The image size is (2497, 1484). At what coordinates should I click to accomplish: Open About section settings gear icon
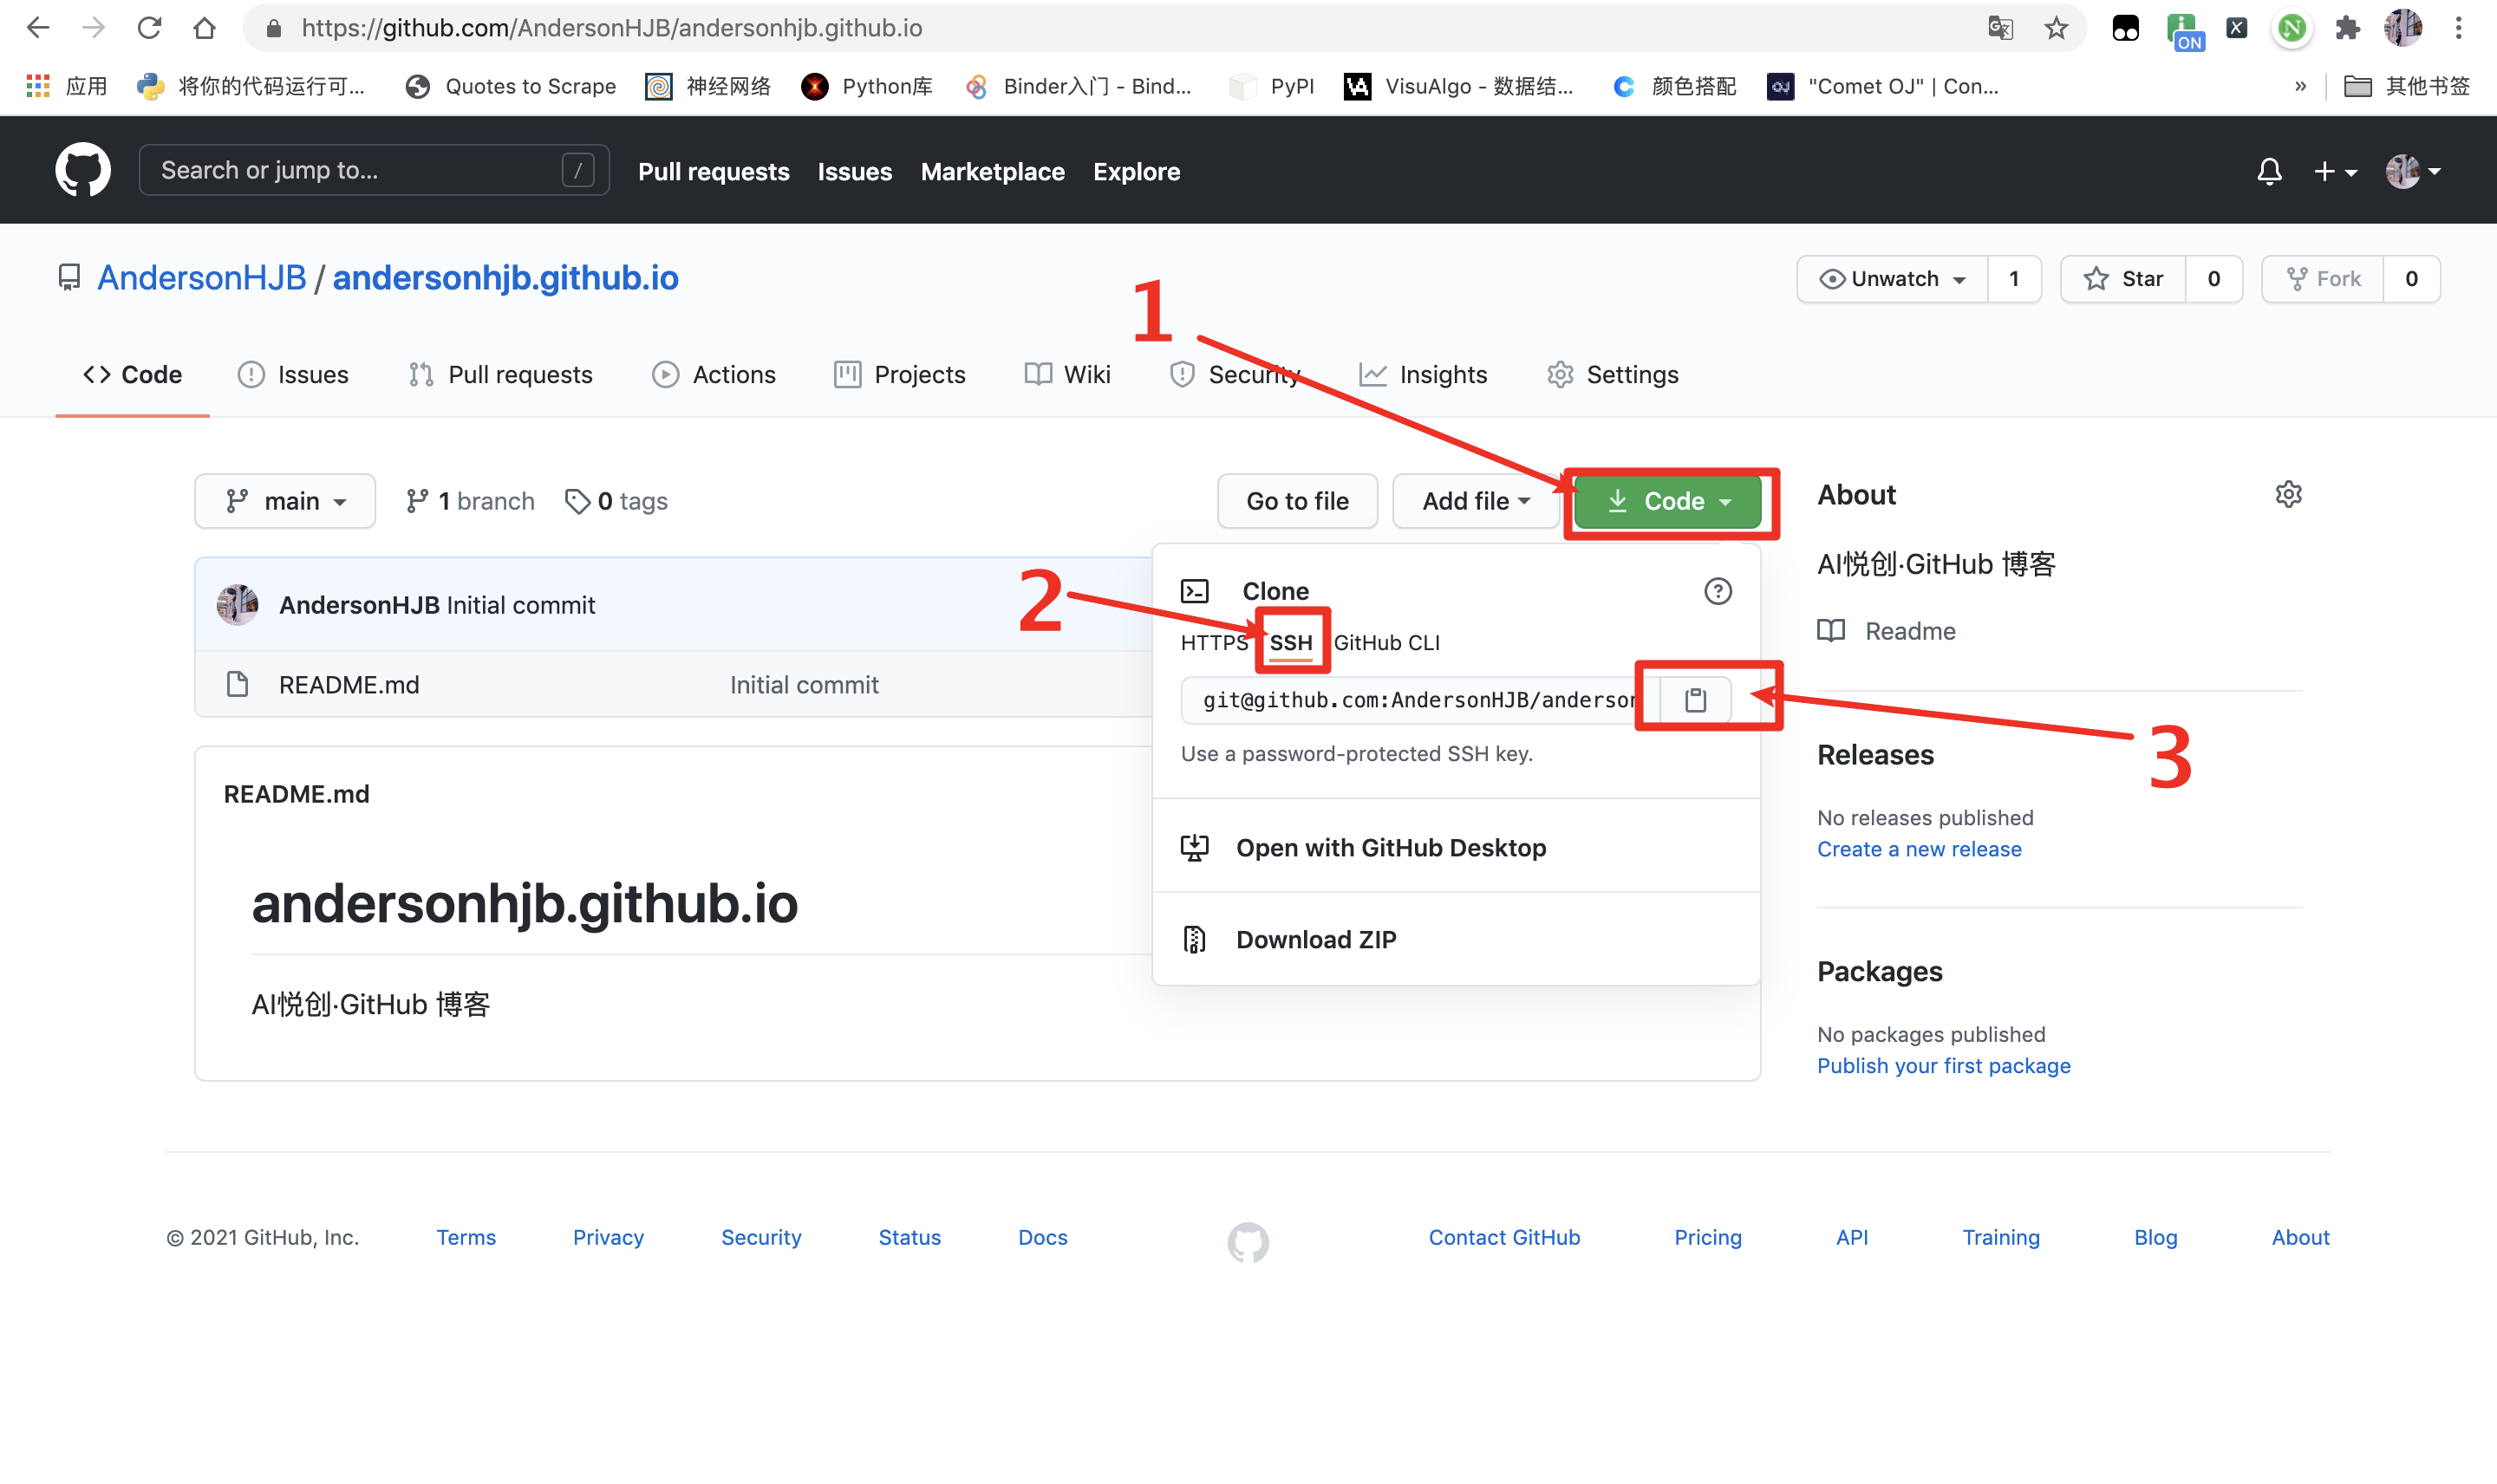click(2288, 494)
